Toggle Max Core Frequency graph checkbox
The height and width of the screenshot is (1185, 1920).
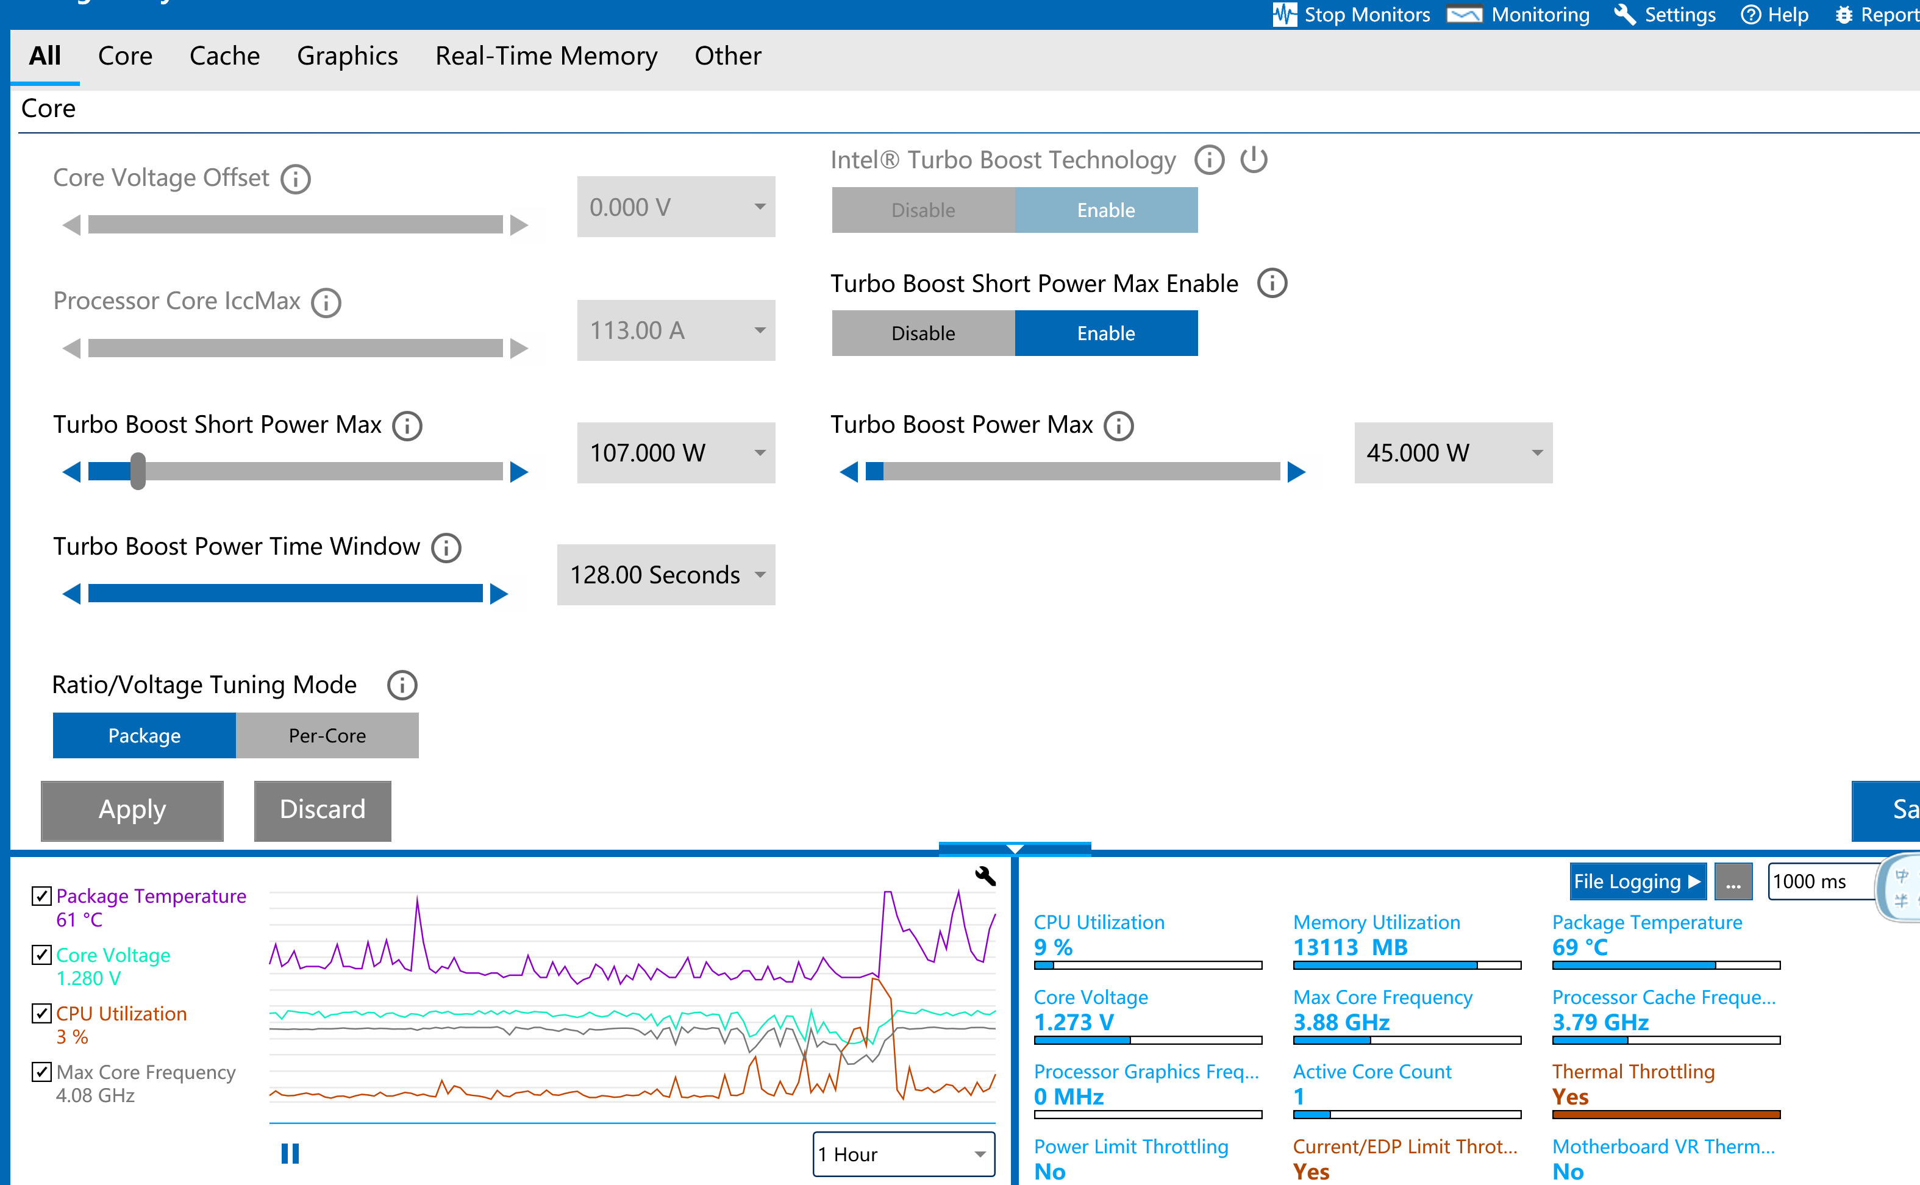pyautogui.click(x=41, y=1072)
